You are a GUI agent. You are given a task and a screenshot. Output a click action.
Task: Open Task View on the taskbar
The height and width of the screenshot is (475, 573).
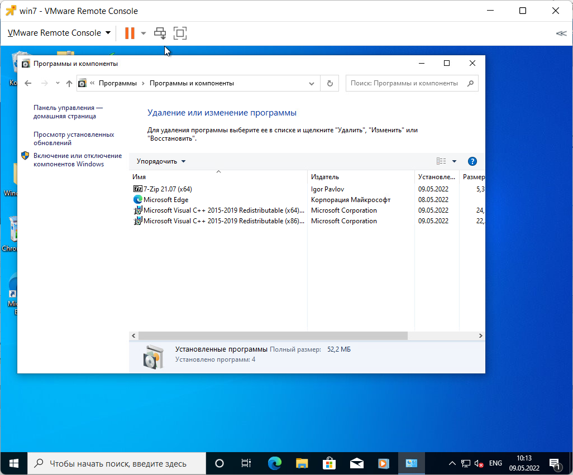246,464
